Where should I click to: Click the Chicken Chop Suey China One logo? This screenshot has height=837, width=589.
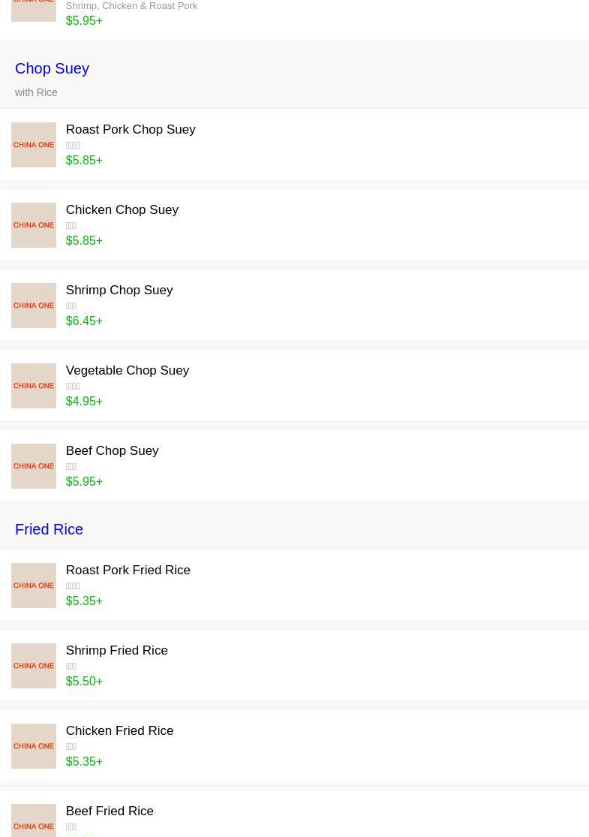[x=34, y=225]
